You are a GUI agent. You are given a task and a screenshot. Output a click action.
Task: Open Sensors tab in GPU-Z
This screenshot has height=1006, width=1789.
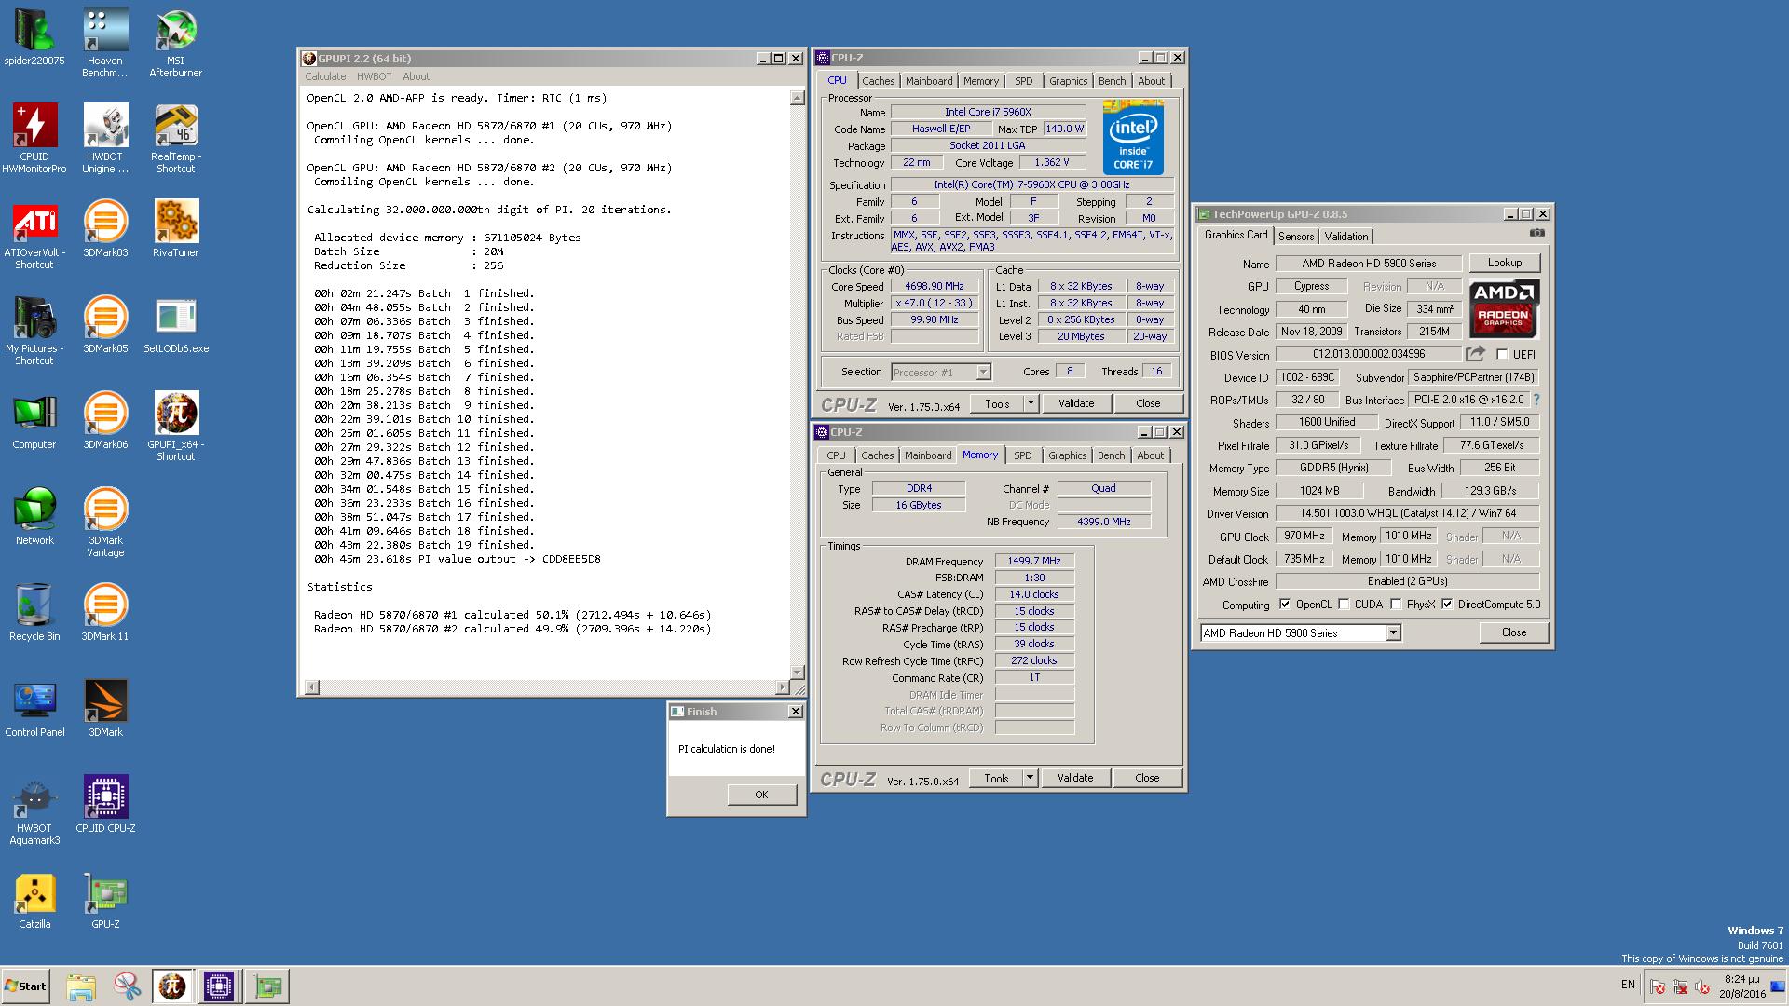coord(1296,237)
